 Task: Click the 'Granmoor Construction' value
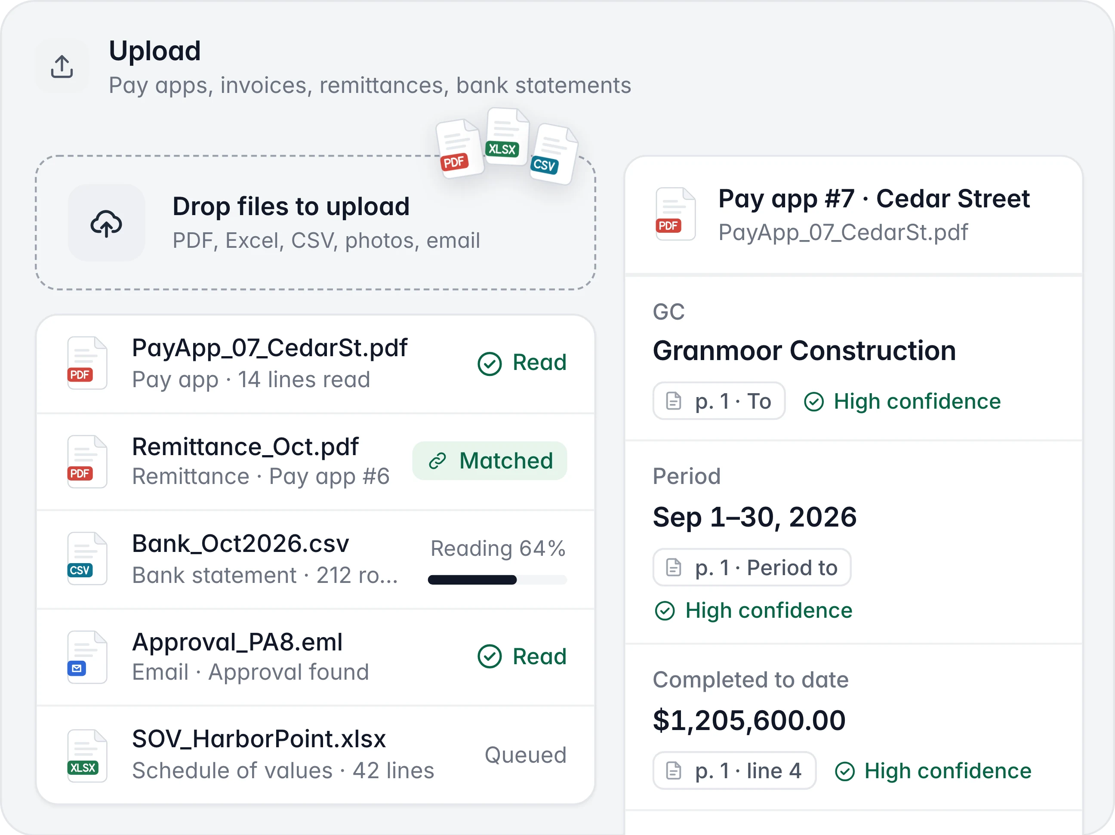(804, 351)
